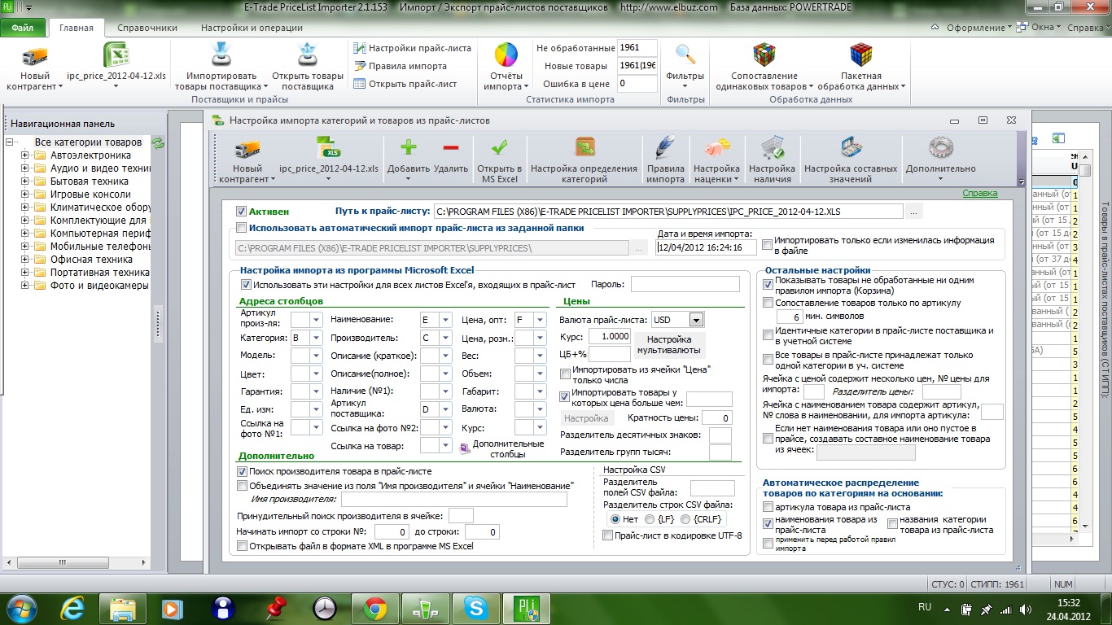1112x625 pixels.
Task: Open Правила импорта in the dialog toolbar
Action: pos(665,160)
